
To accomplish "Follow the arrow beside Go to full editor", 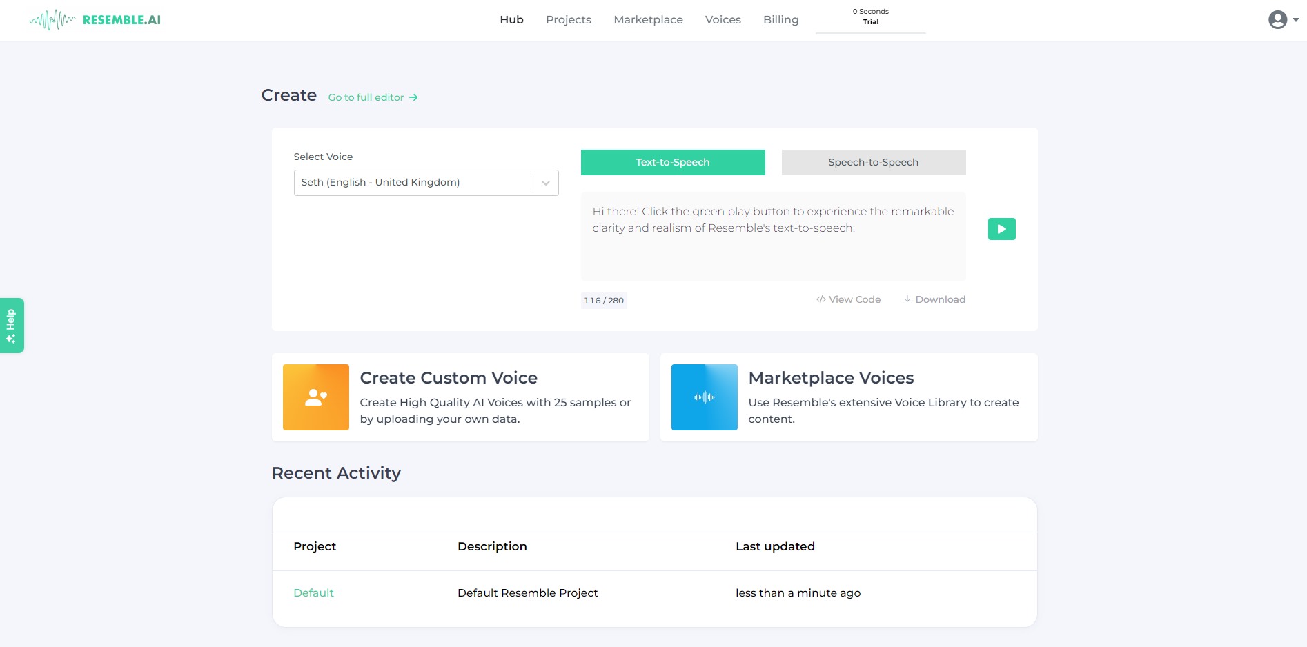I will pos(413,97).
